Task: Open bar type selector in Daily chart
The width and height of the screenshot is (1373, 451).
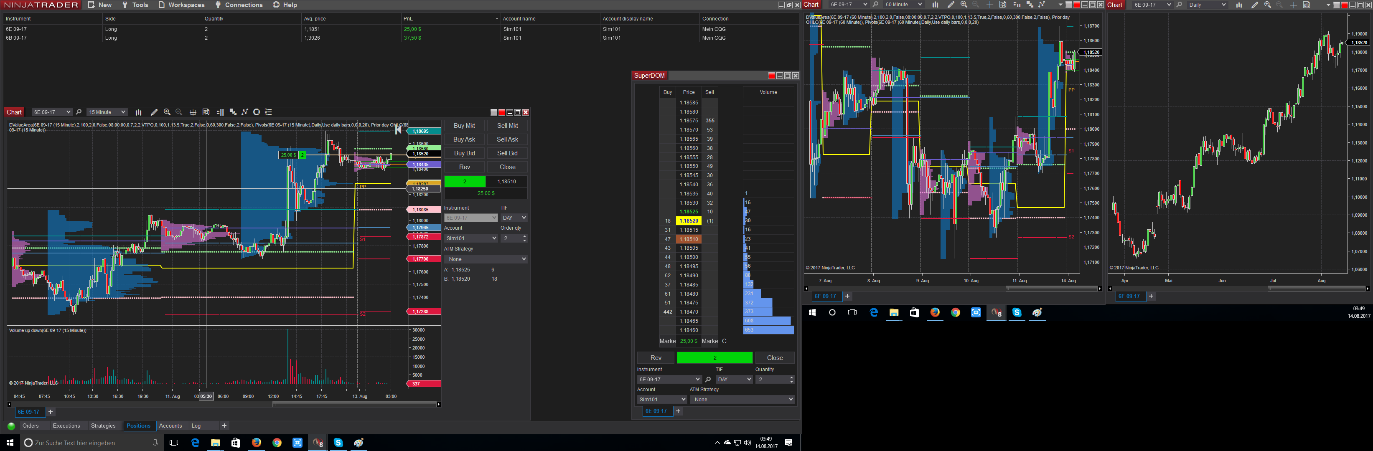Action: (1239, 5)
